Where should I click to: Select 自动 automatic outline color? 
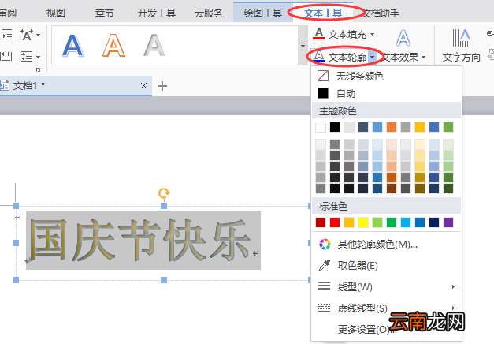tap(386, 93)
